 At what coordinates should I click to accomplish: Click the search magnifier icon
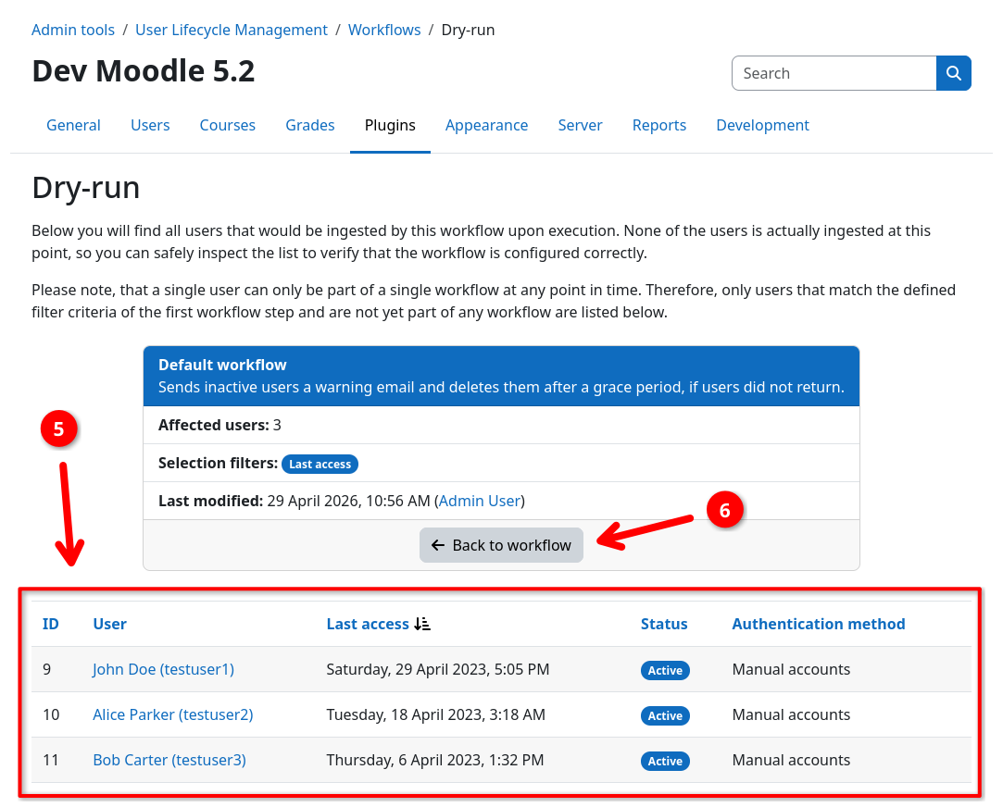pyautogui.click(x=954, y=72)
